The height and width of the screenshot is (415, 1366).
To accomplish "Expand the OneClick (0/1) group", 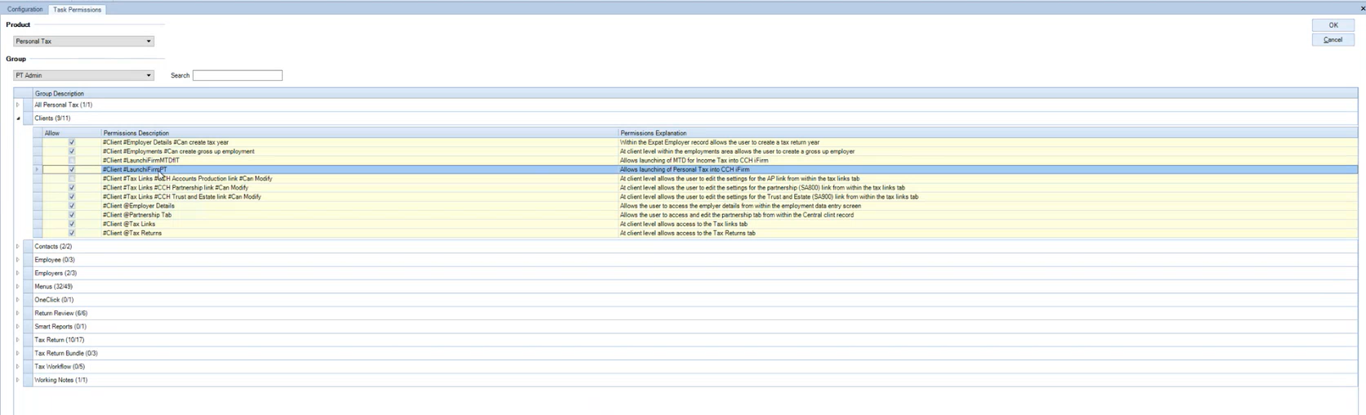I will pyautogui.click(x=18, y=300).
